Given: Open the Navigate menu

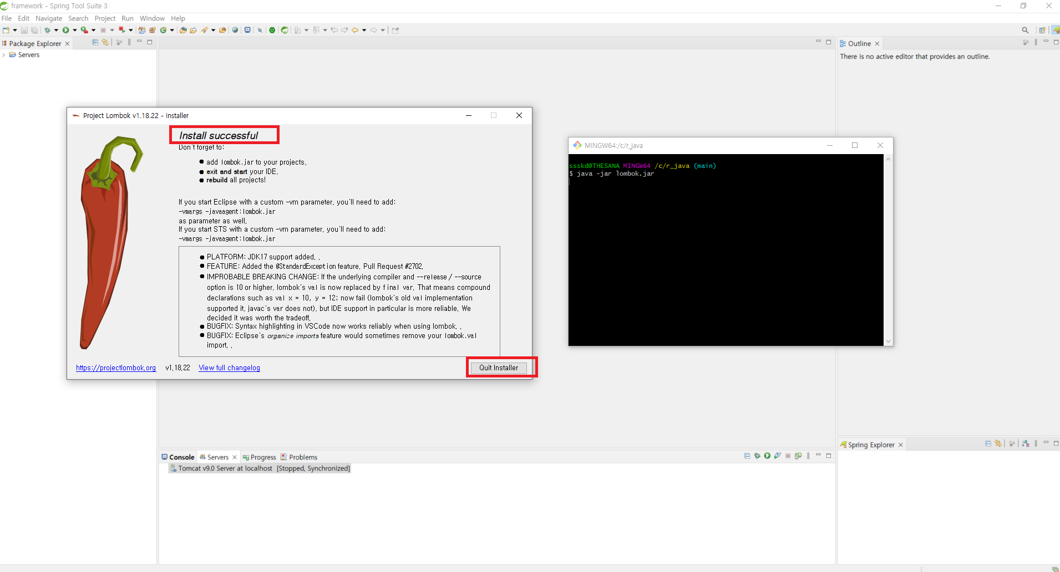Looking at the screenshot, I should pyautogui.click(x=49, y=18).
